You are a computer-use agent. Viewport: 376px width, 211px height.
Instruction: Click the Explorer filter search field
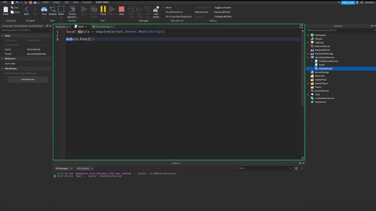(340, 30)
